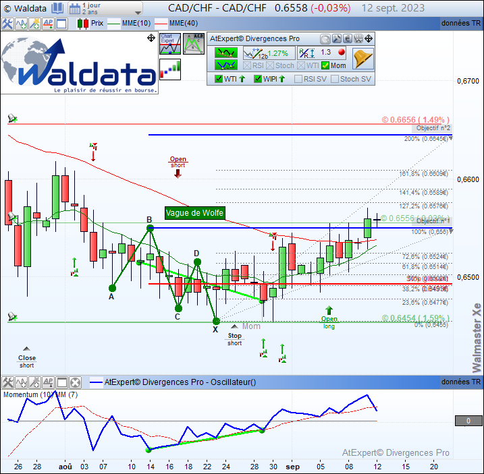Open the Chart Expert thumbnail
Image resolution: width=484 pixels, height=474 pixels.
(170, 44)
